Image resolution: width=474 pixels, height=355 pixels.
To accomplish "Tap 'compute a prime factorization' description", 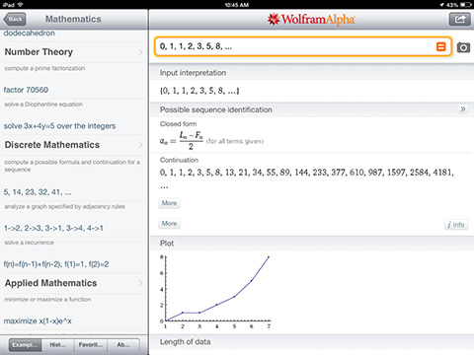I will click(x=44, y=68).
